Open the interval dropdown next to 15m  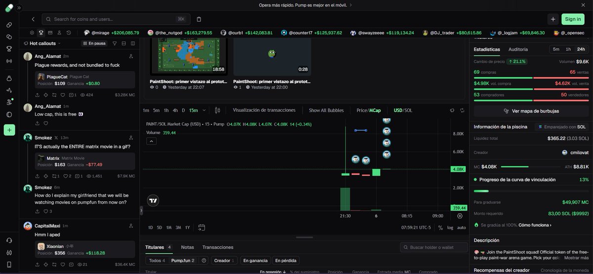click(x=204, y=110)
